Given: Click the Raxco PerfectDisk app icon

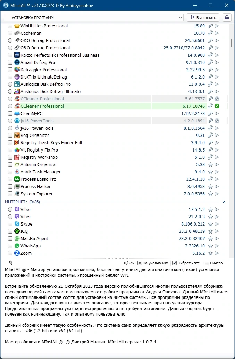Looking at the screenshot, I should 17,55.
